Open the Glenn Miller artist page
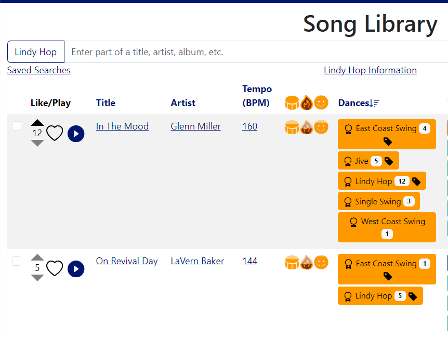This screenshot has width=448, height=337. [195, 126]
